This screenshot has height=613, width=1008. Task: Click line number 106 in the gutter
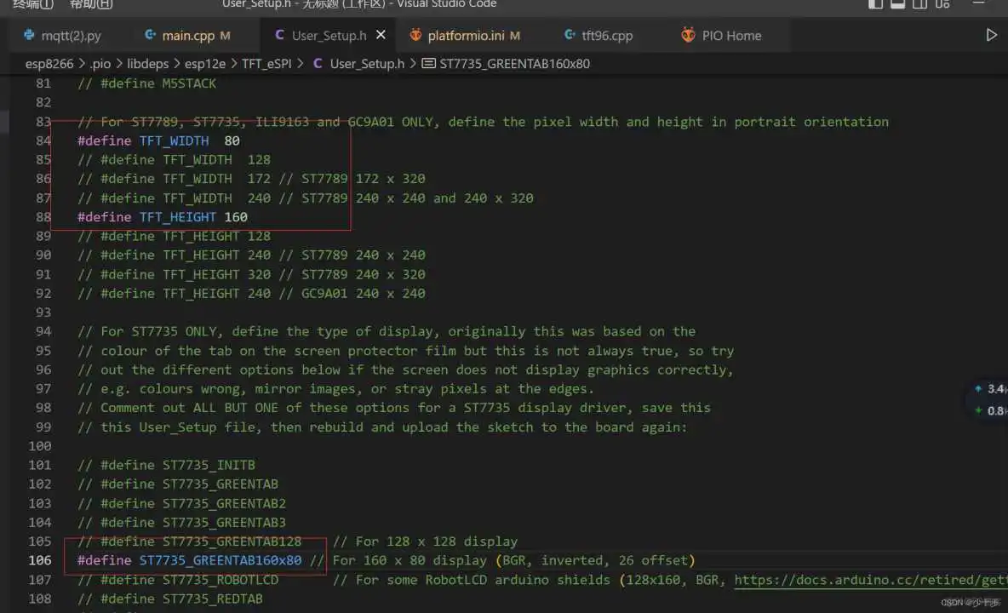pos(39,560)
